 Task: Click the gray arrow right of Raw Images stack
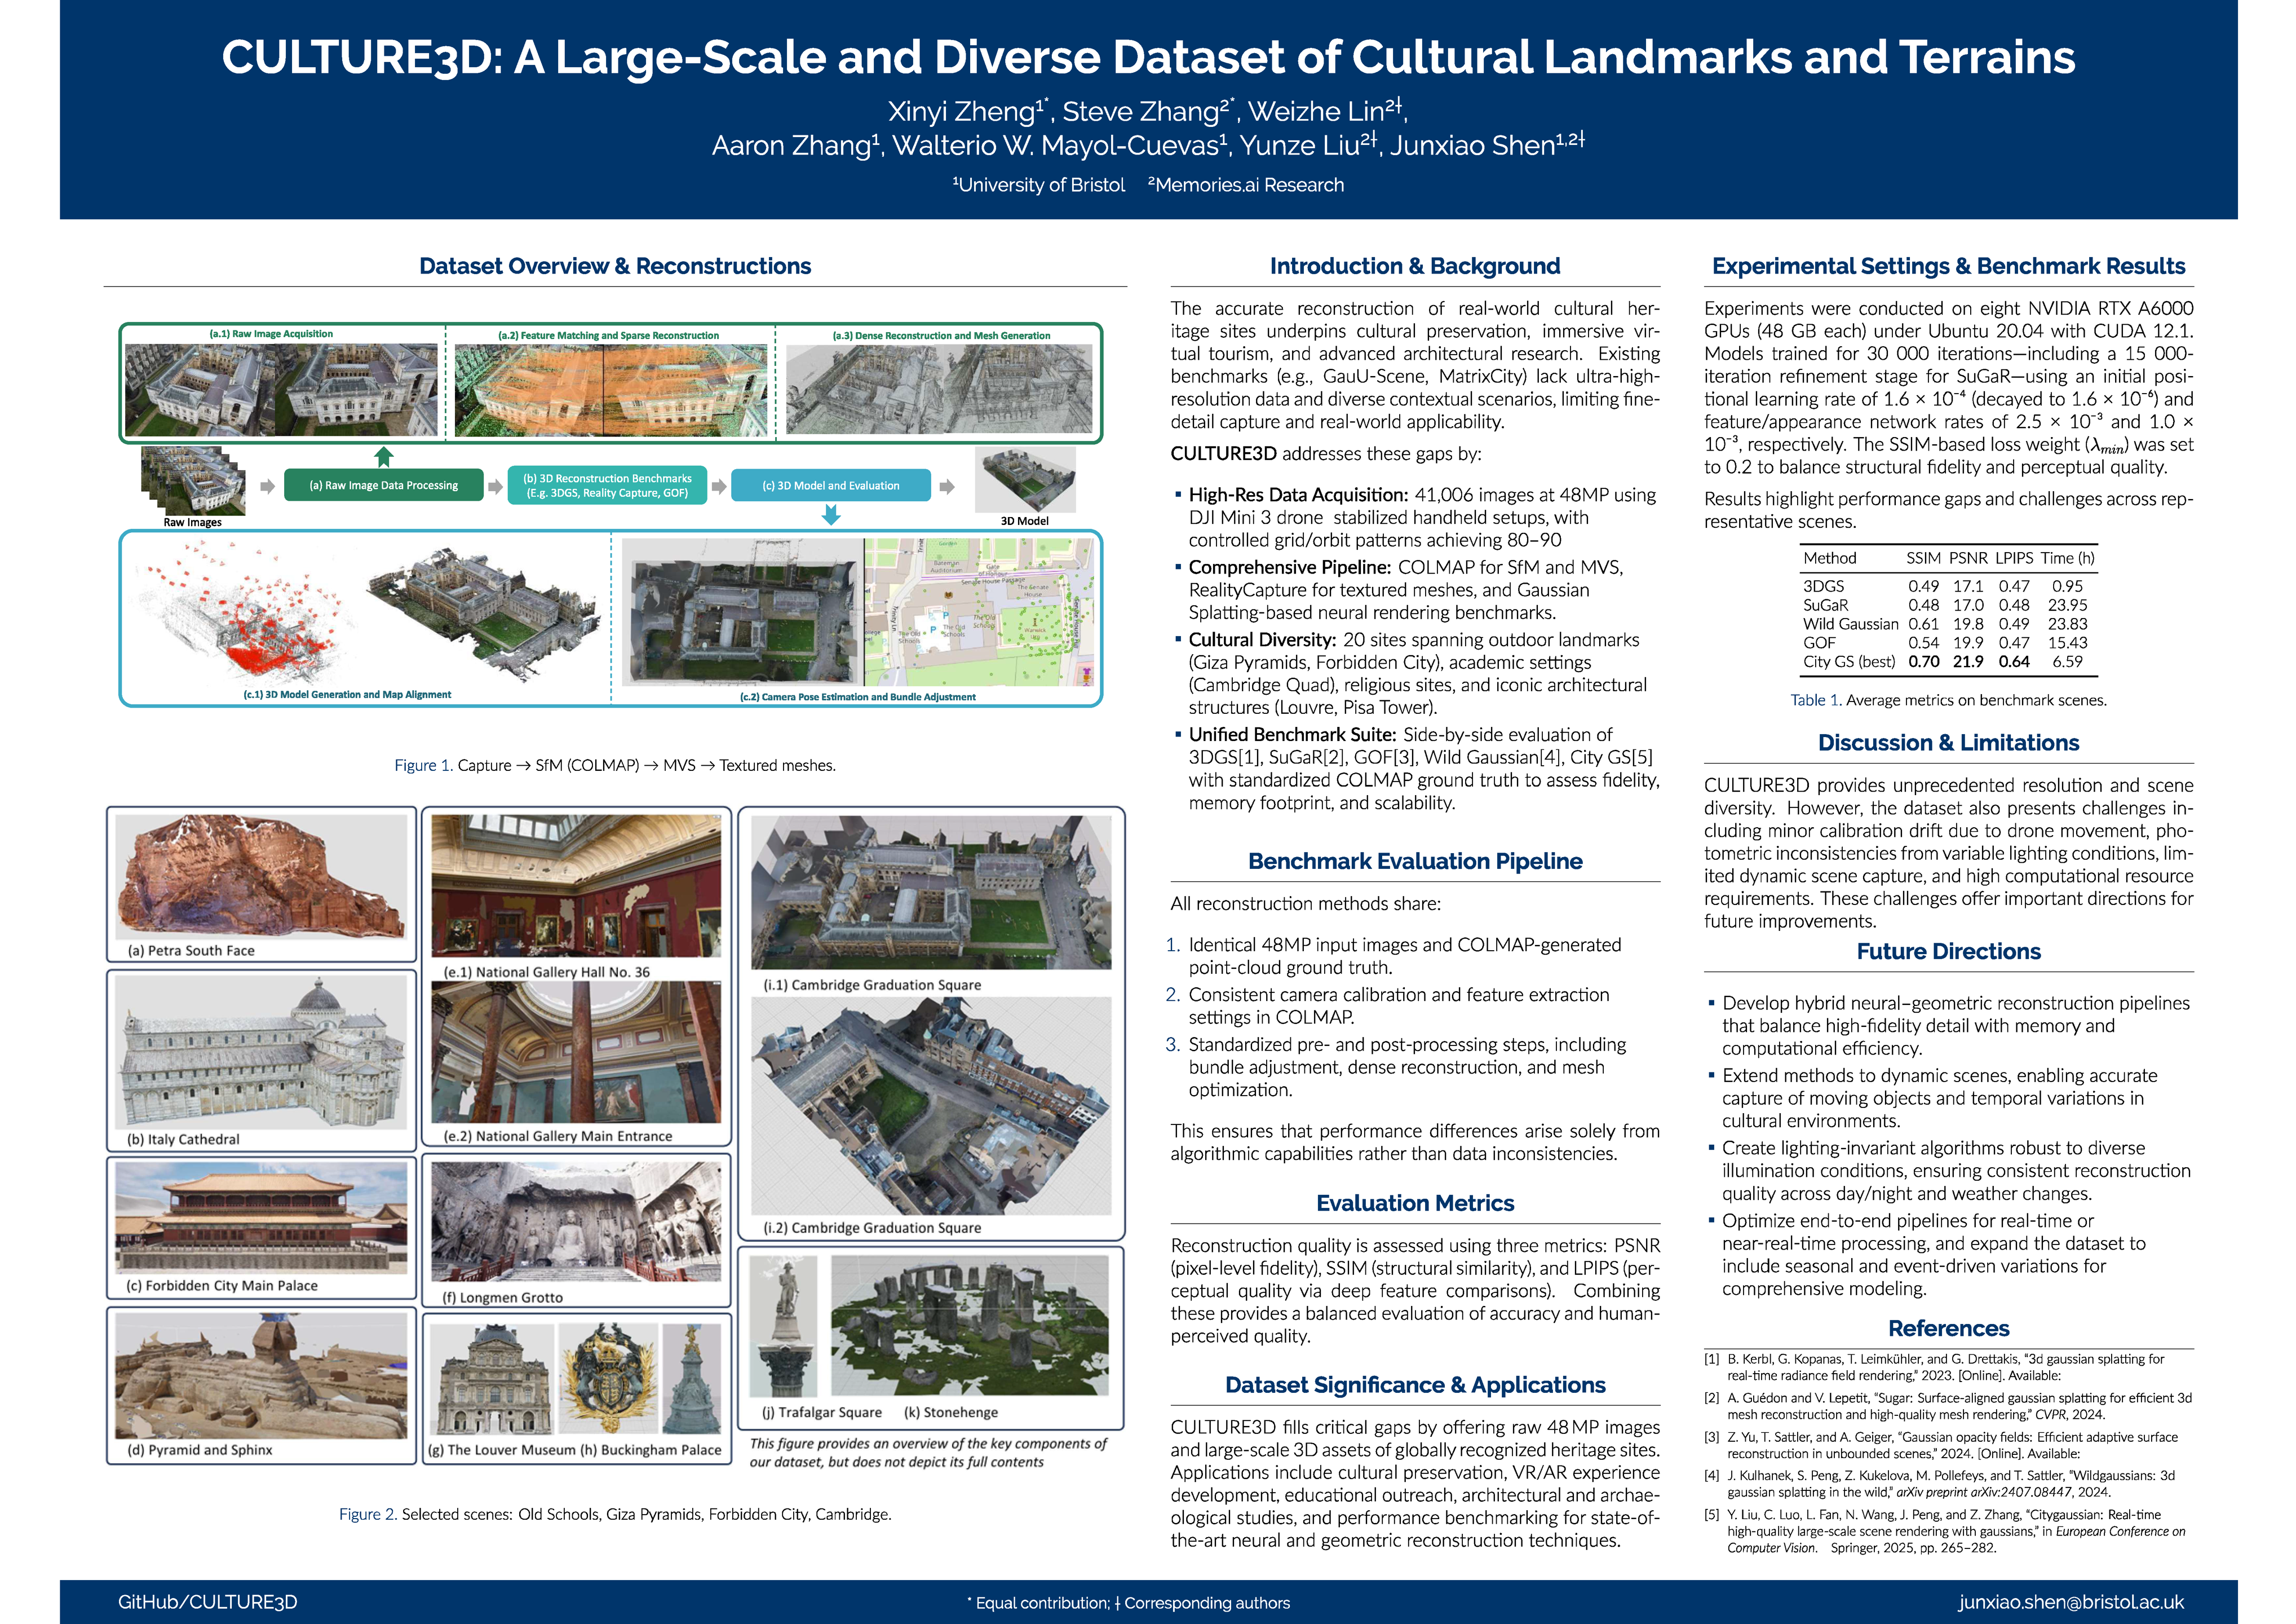coord(267,486)
